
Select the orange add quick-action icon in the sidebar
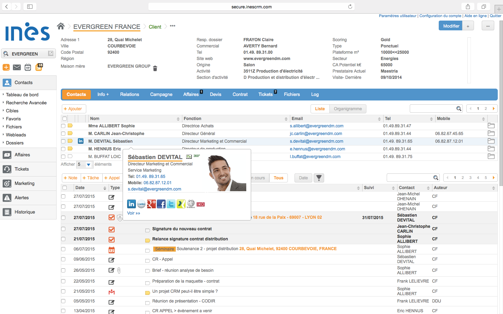pos(6,67)
